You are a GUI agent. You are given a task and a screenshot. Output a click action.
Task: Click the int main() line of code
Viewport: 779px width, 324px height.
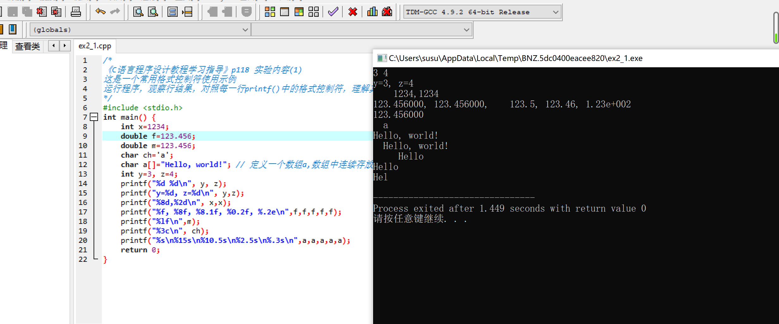click(x=130, y=117)
